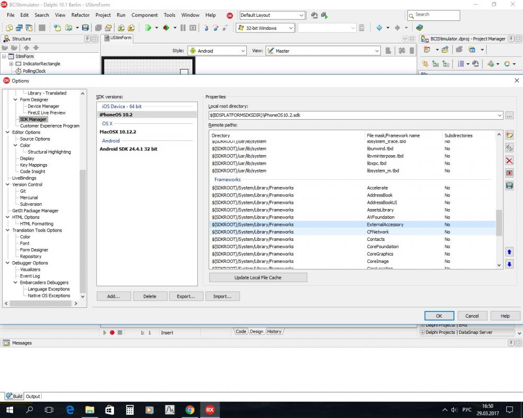Select GetIt Package Manager in Options tree
Screen dimensions: 523x418
[x=36, y=211]
